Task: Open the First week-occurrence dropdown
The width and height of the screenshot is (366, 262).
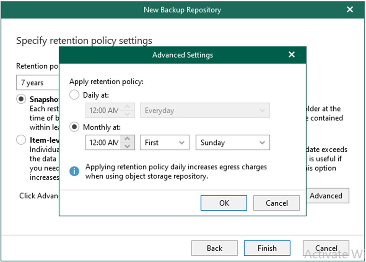Action: coord(164,143)
